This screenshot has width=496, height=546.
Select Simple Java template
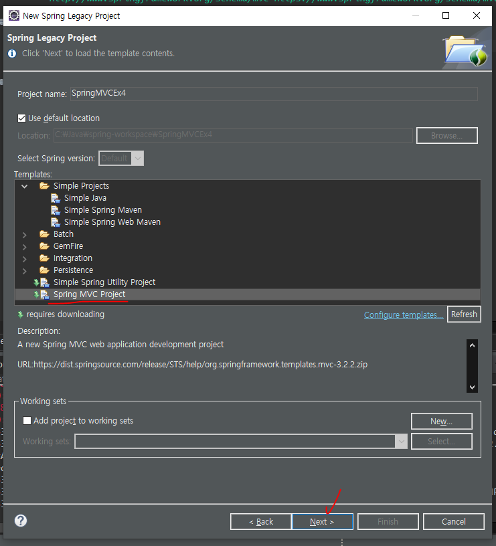[x=85, y=198]
